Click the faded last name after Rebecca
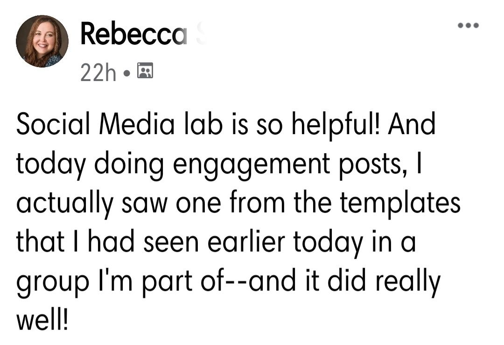Image resolution: width=504 pixels, height=345 pixels. (x=201, y=34)
